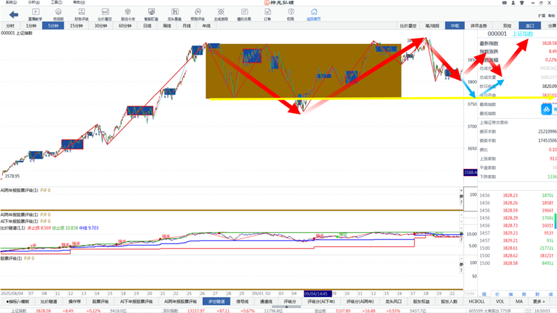The height and width of the screenshot is (313, 557).
Task: Open 智能盯盘 smart monitor icon
Action: point(151,12)
